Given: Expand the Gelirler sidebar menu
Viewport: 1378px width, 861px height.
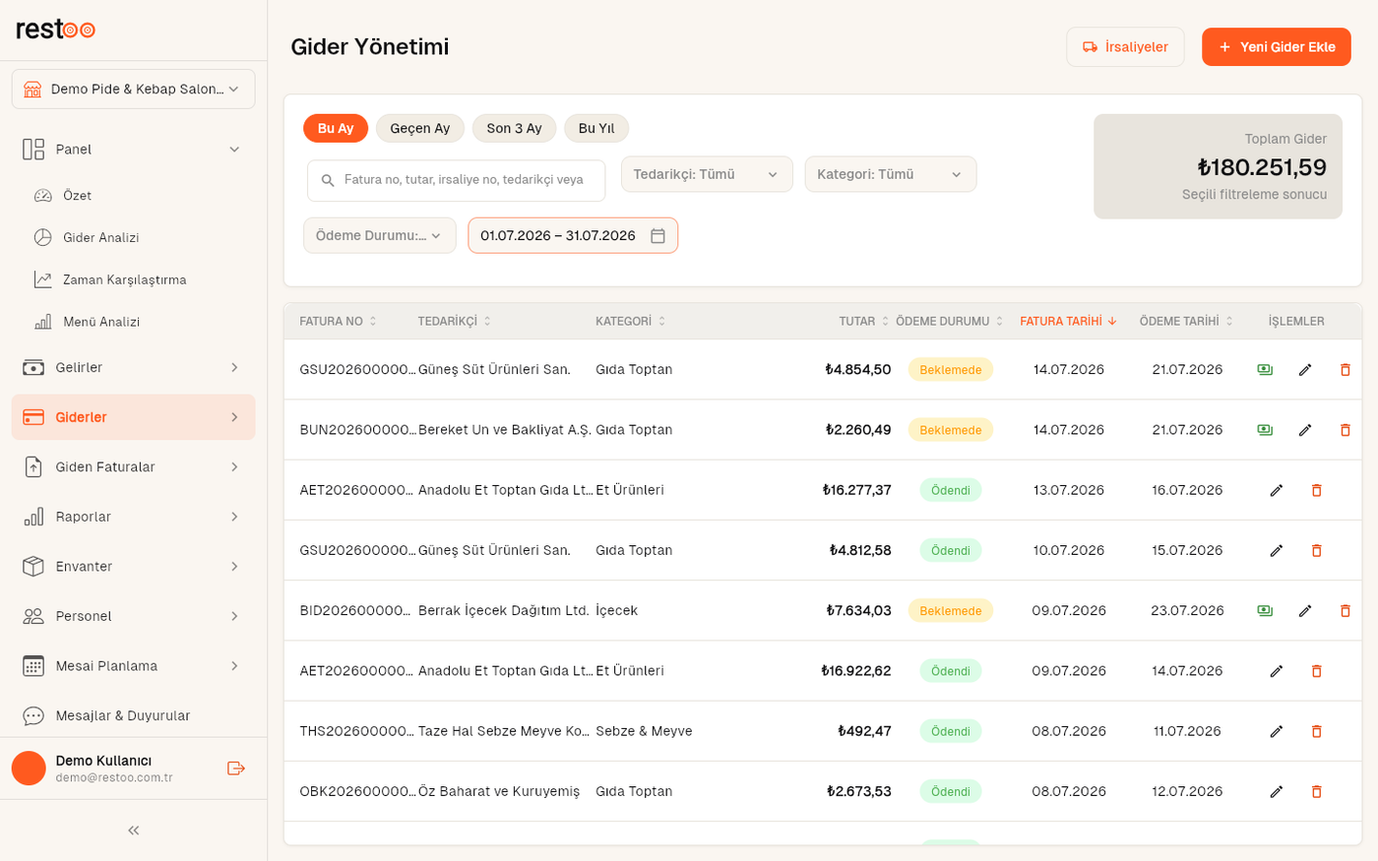Looking at the screenshot, I should (134, 368).
